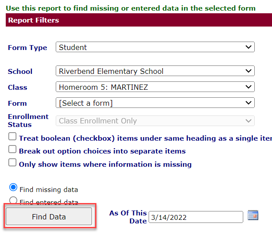This screenshot has width=272, height=234.
Task: Open the [Select a form] dropdown
Action: pyautogui.click(x=155, y=103)
